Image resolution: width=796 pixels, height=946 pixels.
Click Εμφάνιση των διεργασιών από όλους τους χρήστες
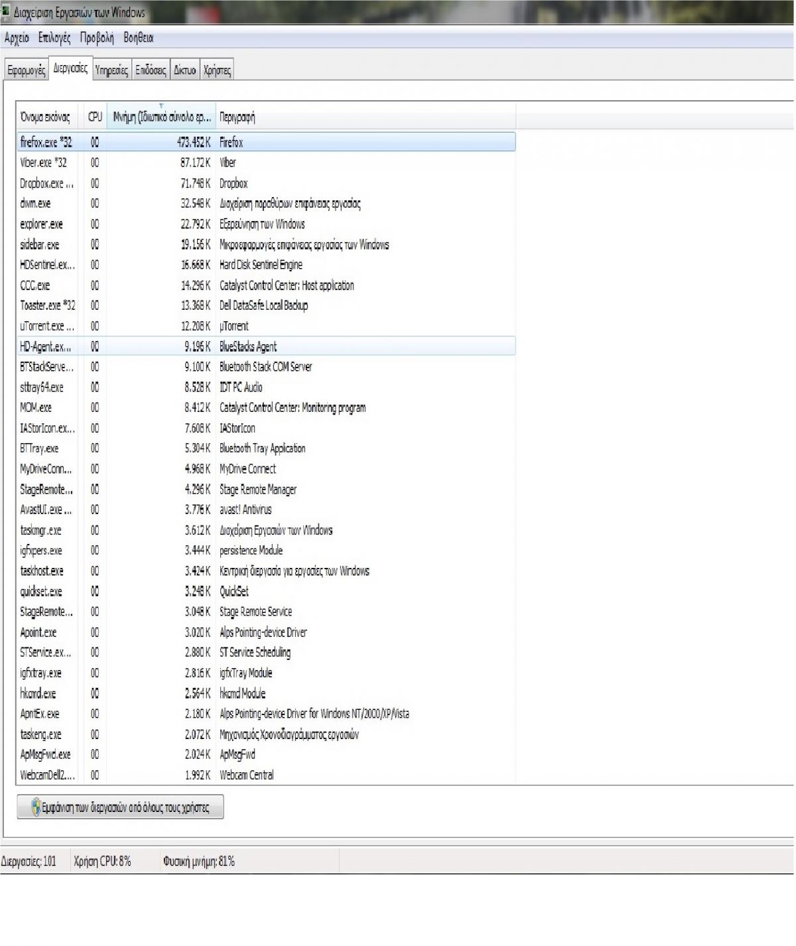120,807
